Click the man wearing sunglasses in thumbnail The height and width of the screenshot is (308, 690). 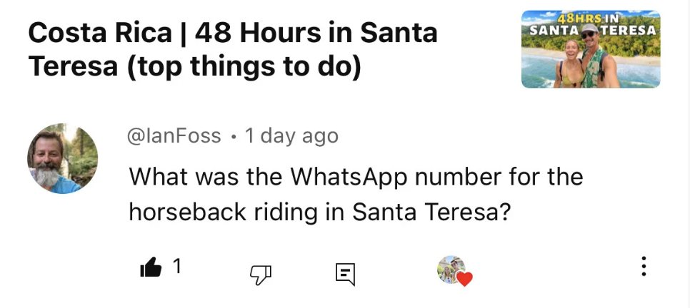[x=593, y=57]
